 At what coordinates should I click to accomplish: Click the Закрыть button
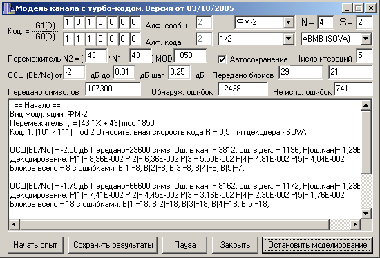tap(235, 245)
